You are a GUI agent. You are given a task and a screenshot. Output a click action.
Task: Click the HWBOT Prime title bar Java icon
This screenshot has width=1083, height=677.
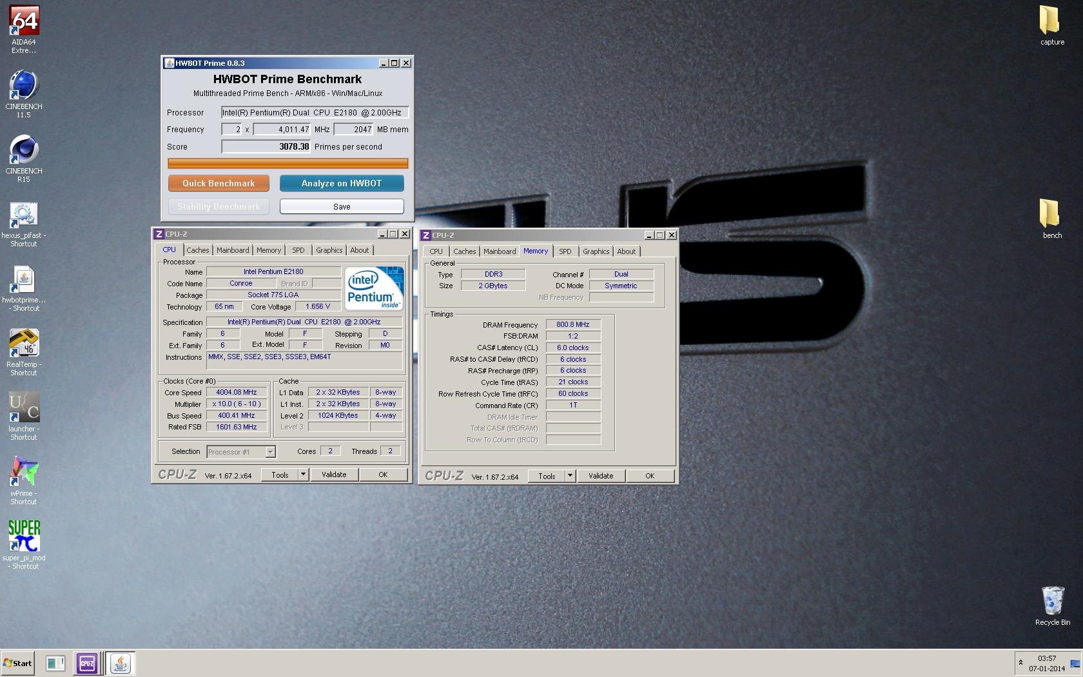(170, 63)
